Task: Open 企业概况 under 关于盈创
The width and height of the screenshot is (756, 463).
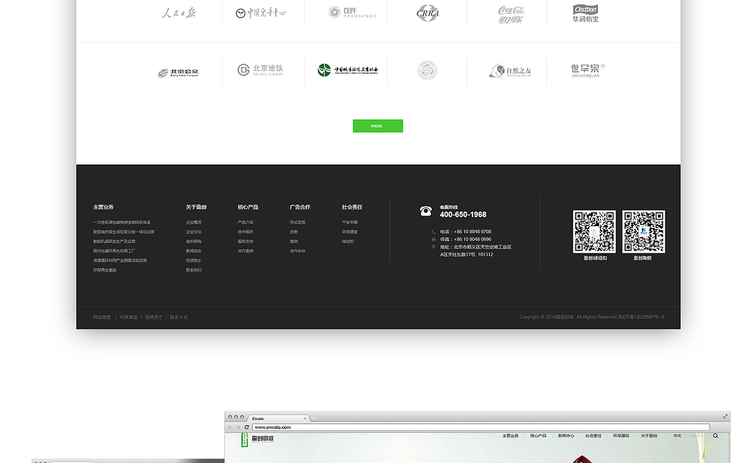Action: pos(194,222)
